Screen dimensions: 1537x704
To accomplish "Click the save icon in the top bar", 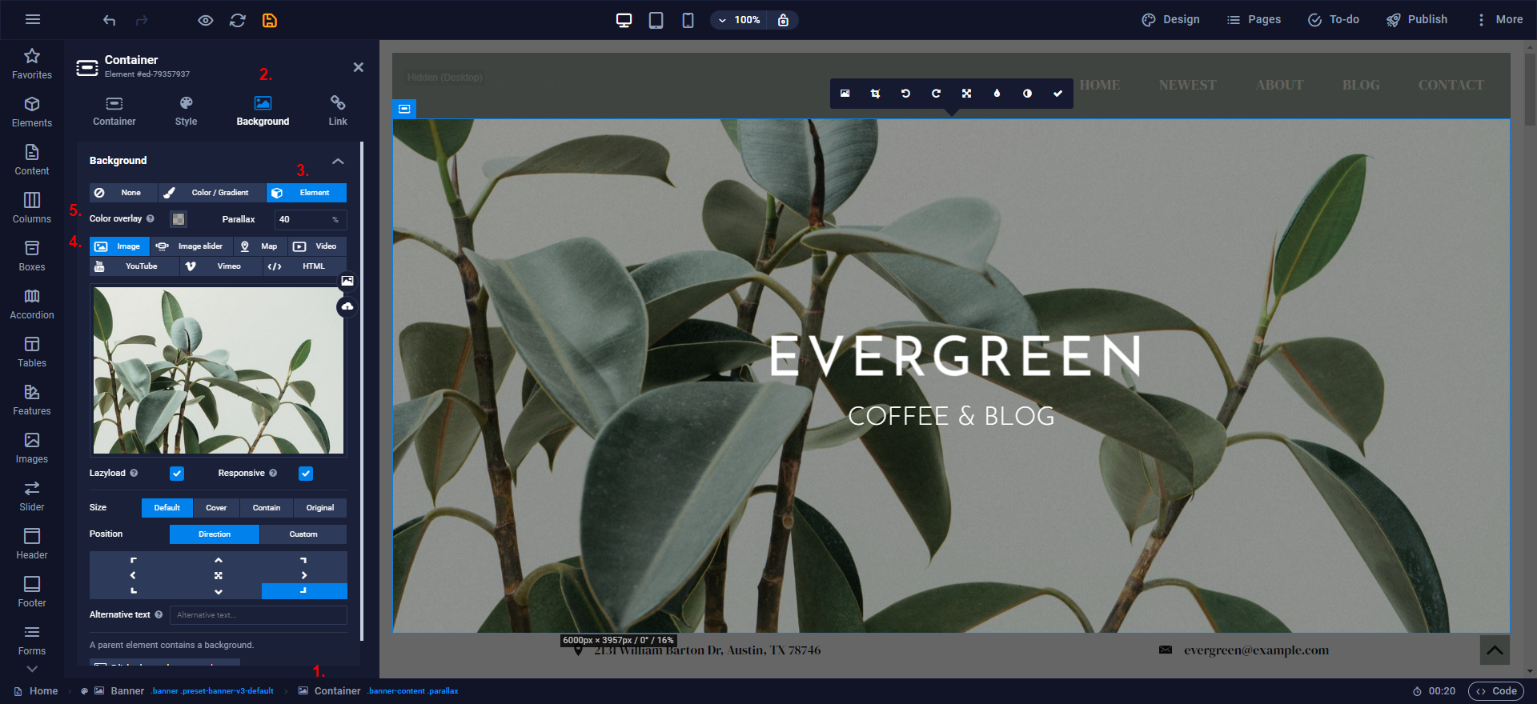I will [x=270, y=21].
